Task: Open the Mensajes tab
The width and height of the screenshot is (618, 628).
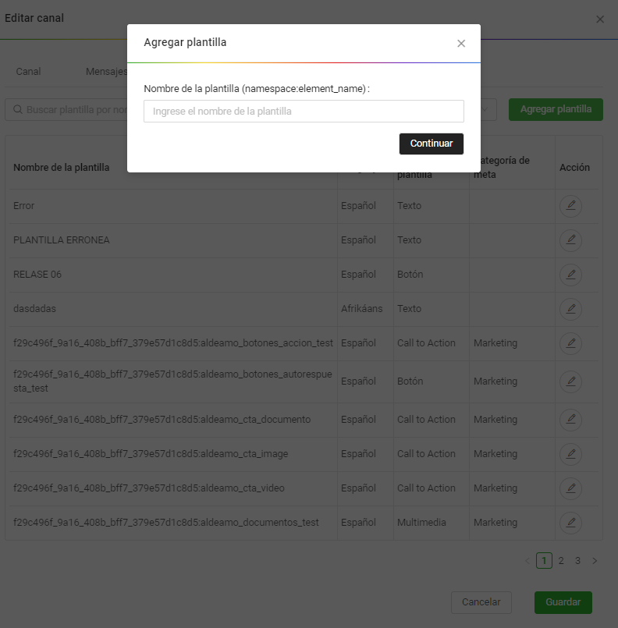Action: click(x=106, y=71)
